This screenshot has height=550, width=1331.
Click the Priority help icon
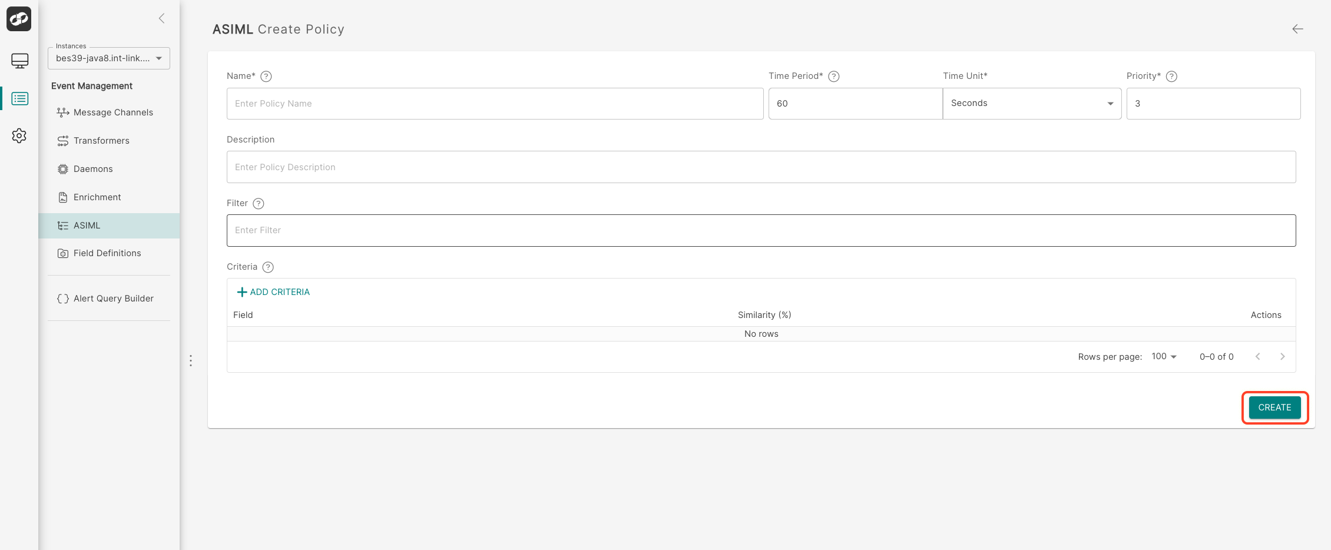point(1172,76)
